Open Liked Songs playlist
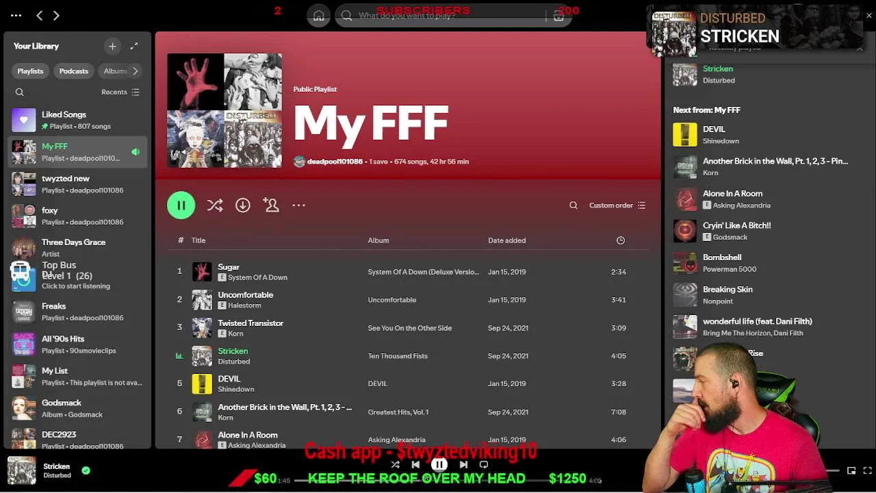Image resolution: width=876 pixels, height=493 pixels. pyautogui.click(x=79, y=120)
